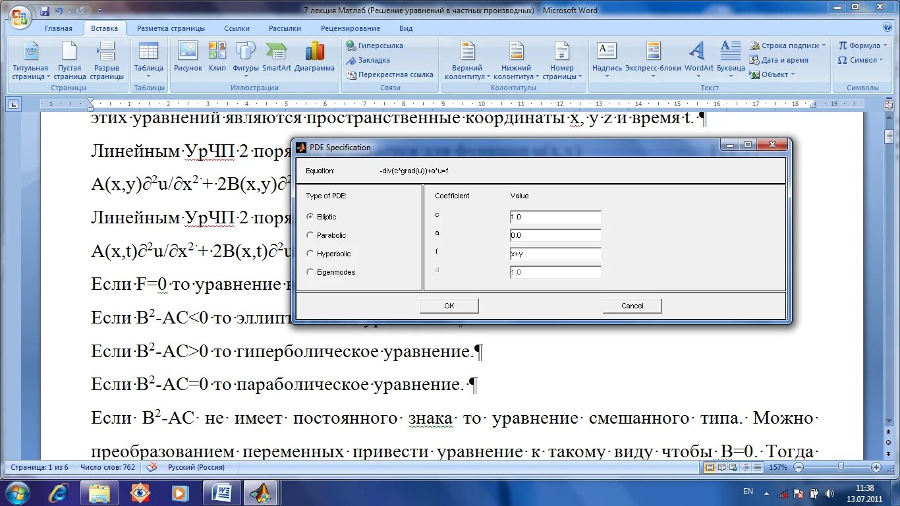This screenshot has height=506, width=900.
Task: Switch to the Главная tab
Action: tap(59, 28)
